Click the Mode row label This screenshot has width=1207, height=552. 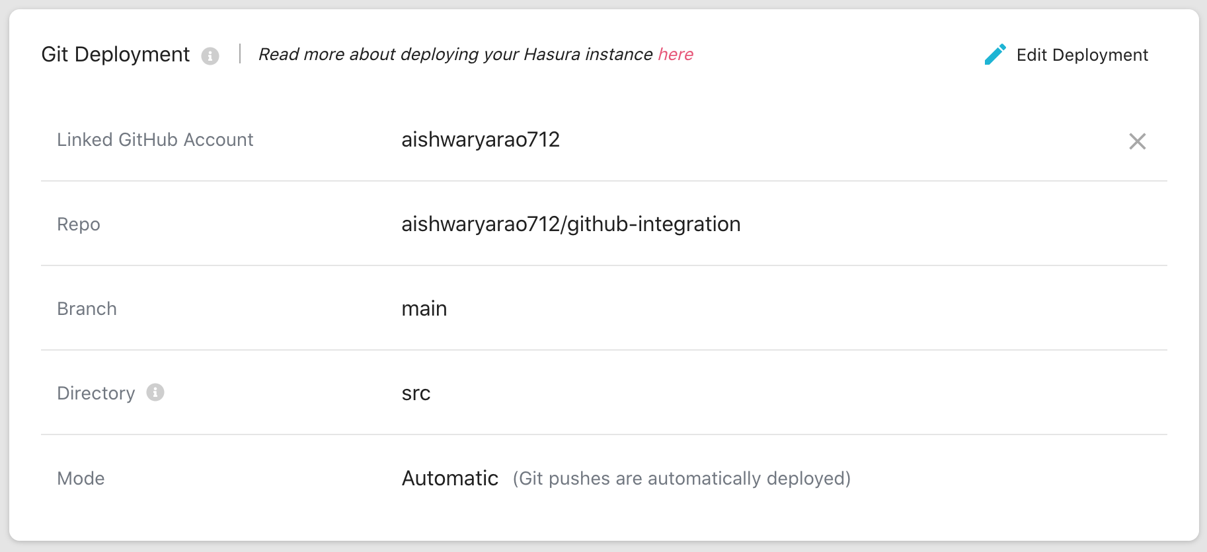pyautogui.click(x=81, y=478)
